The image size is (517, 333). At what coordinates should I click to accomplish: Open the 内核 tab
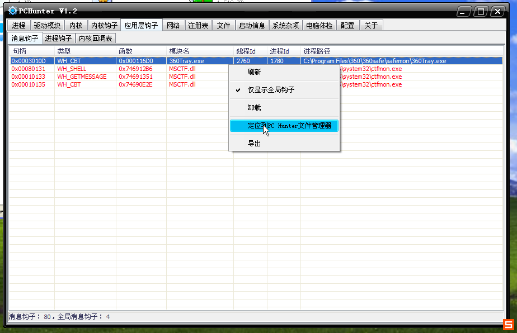pos(76,25)
